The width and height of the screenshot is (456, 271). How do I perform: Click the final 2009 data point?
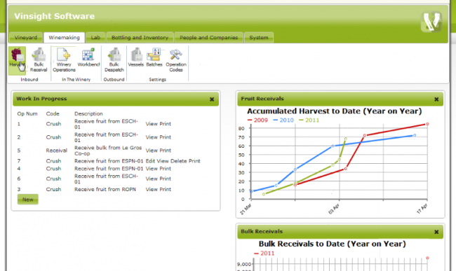point(427,124)
